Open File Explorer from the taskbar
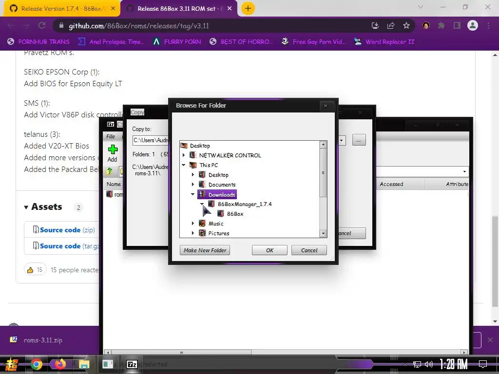The height and width of the screenshot is (374, 499). coord(84,364)
